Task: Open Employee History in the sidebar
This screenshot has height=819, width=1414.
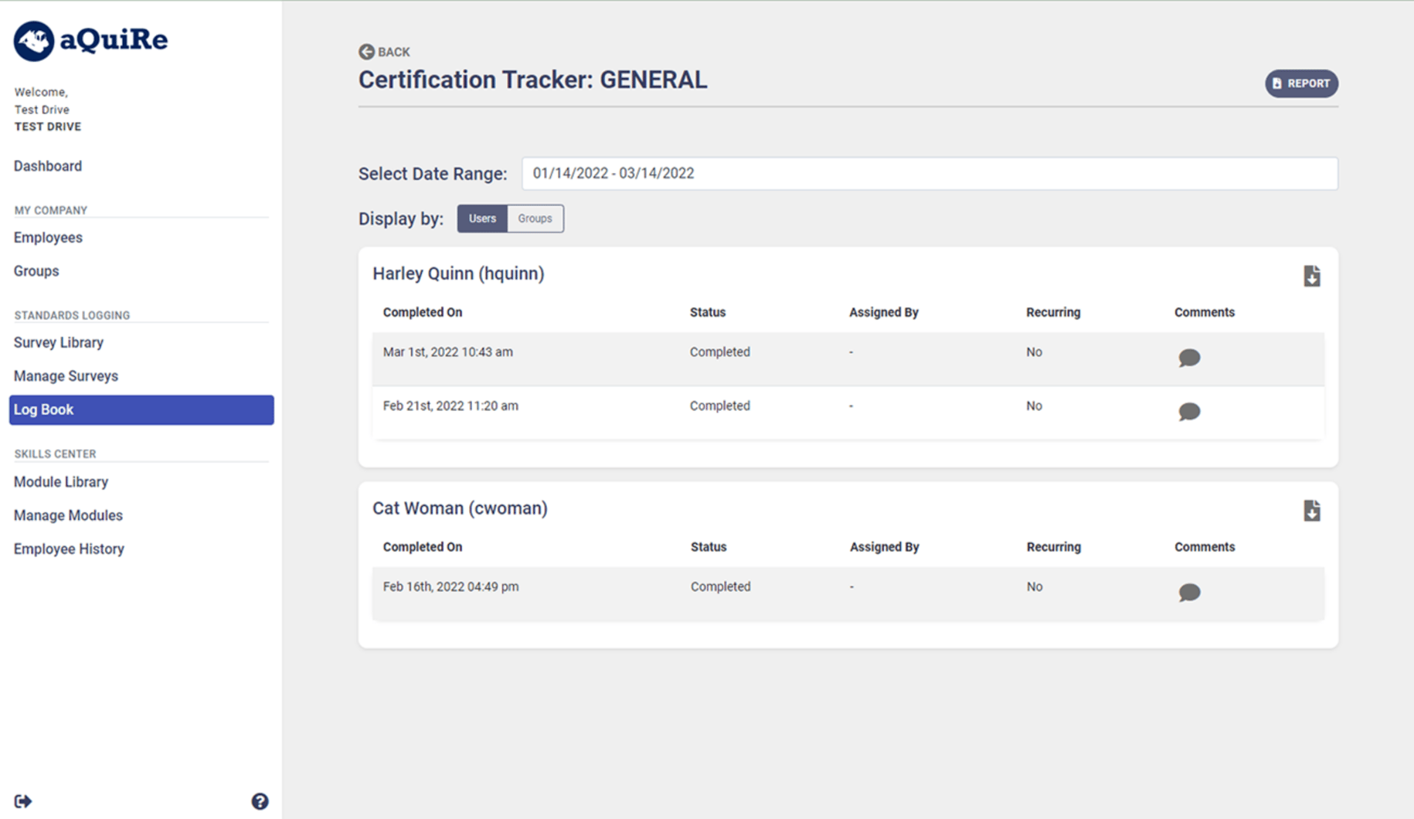Action: [x=69, y=549]
